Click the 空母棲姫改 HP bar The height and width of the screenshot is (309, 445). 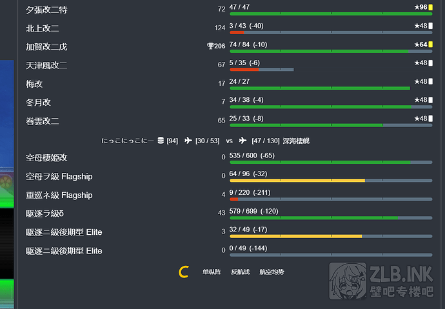click(331, 163)
